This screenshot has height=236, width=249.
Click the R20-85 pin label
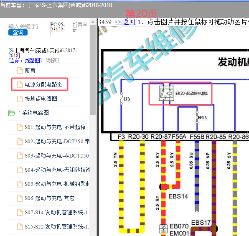[216, 137]
